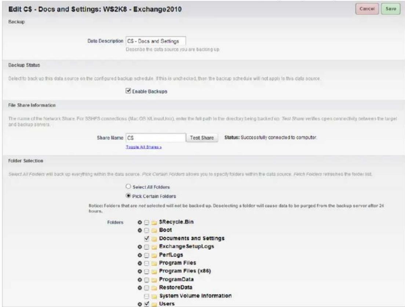
Task: Click the Program Files folder icon
Action: pos(154,263)
